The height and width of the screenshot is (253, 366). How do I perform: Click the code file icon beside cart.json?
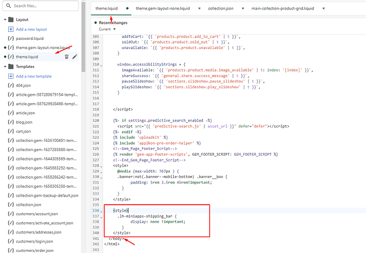pos(11,131)
